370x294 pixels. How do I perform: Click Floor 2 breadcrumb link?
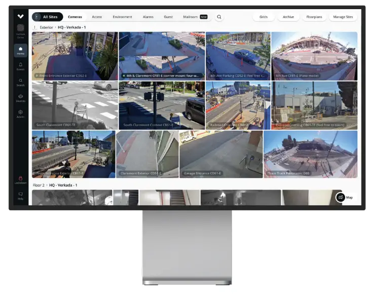(39, 185)
